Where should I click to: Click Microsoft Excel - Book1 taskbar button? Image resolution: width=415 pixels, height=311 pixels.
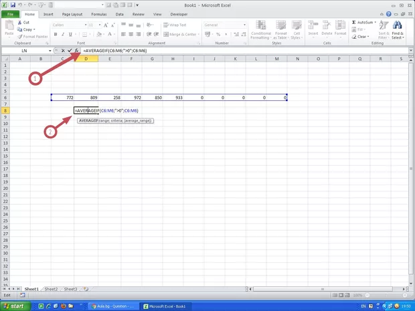click(166, 306)
